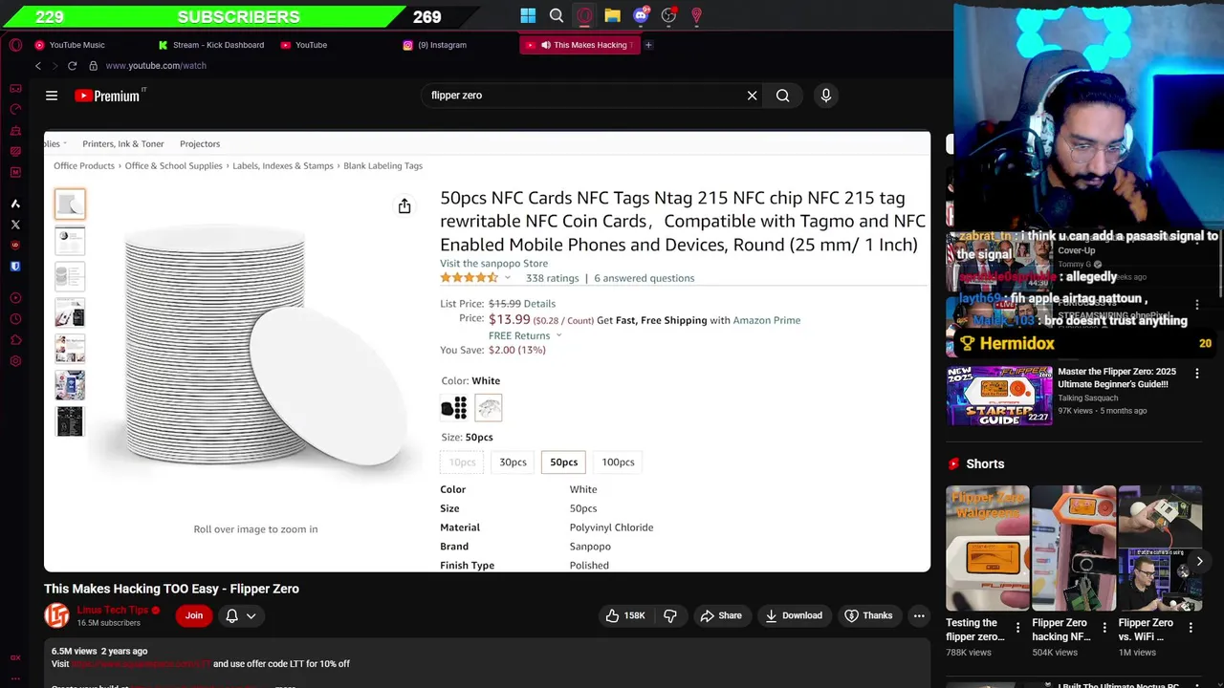This screenshot has height=688, width=1224.
Task: Start voice search with microphone
Action: coord(826,96)
